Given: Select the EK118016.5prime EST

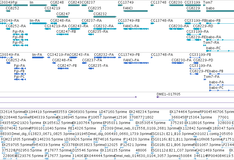Looking at the screenshot, I should [x=186, y=126].
